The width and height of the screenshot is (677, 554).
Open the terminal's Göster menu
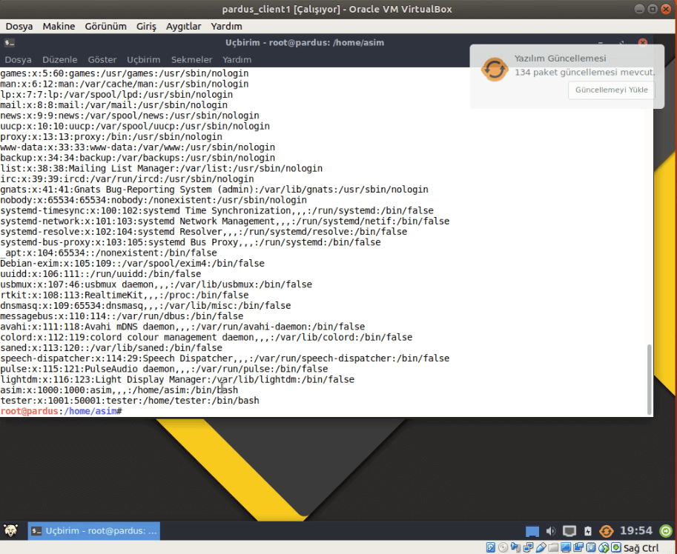click(102, 59)
